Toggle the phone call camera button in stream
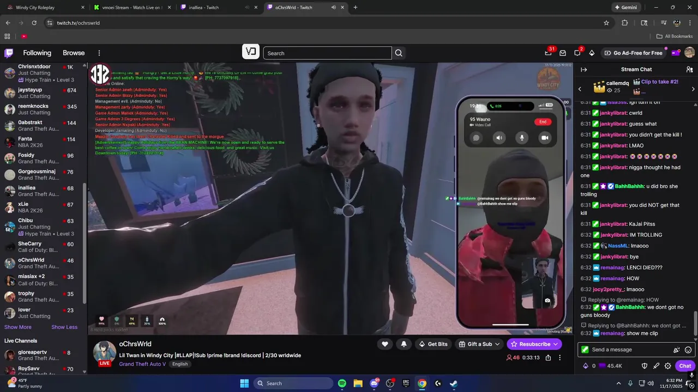 544,138
